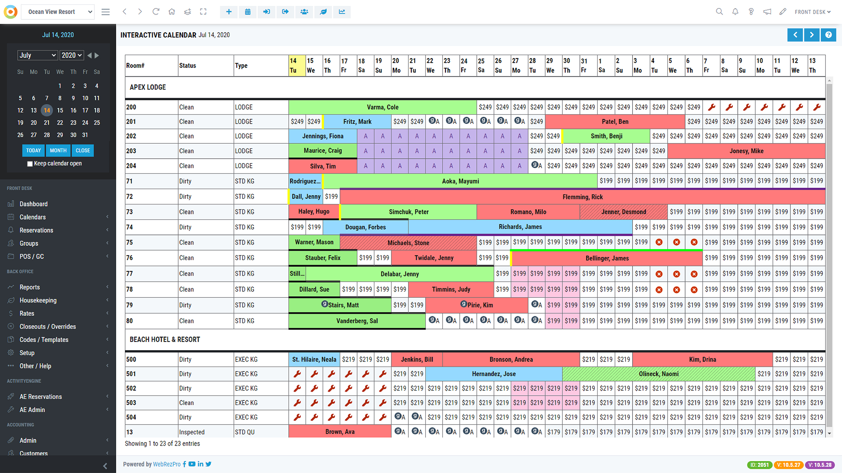Open the calendar toolbar icon
This screenshot has height=473, width=842.
pos(248,12)
